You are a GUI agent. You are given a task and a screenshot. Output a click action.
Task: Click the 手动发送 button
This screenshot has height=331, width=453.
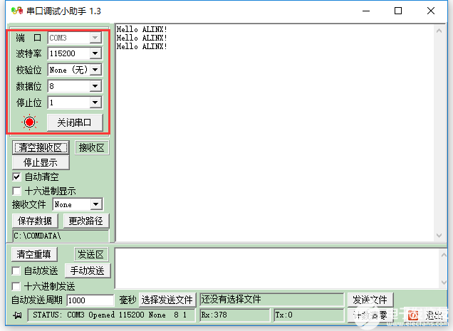[x=87, y=270]
